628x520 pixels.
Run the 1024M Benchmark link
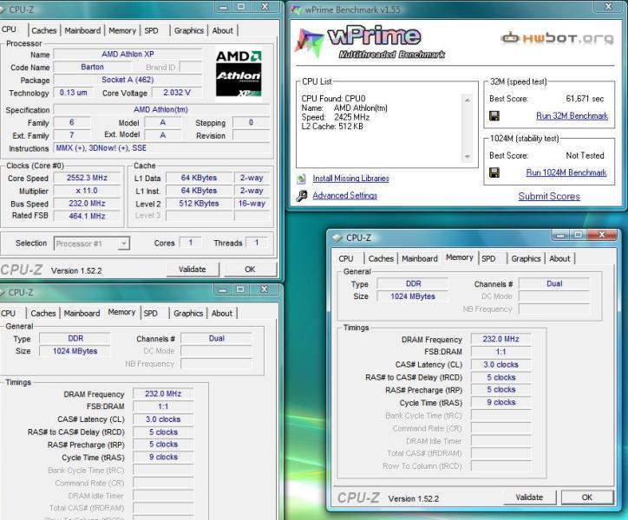[x=566, y=172]
